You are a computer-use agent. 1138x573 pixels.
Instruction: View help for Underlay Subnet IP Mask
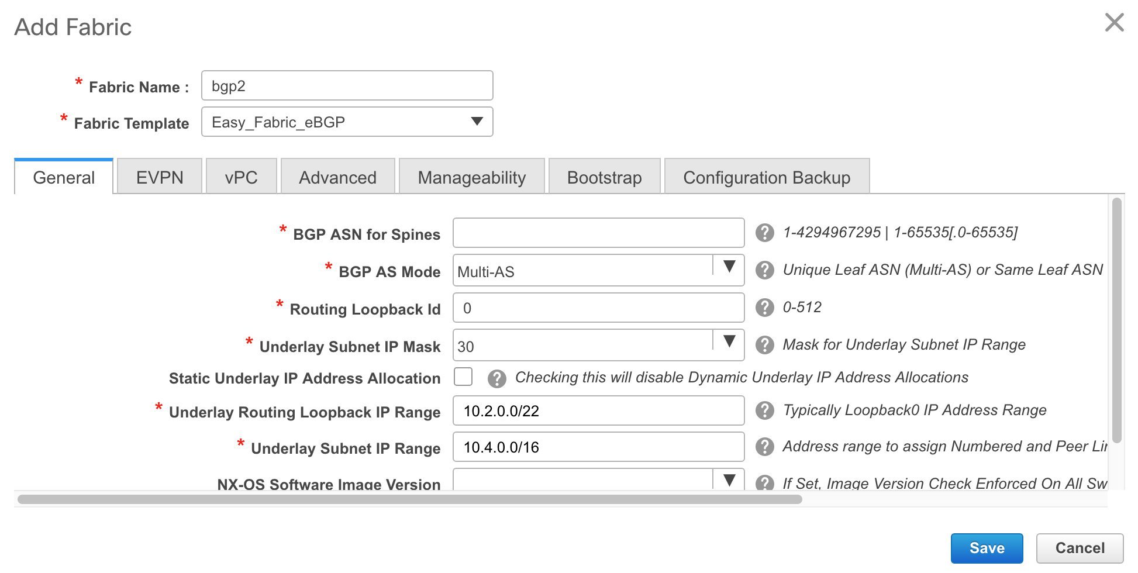(765, 344)
